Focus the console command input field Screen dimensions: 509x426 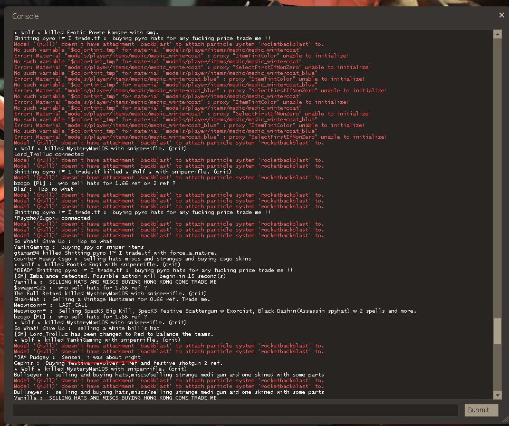235,410
